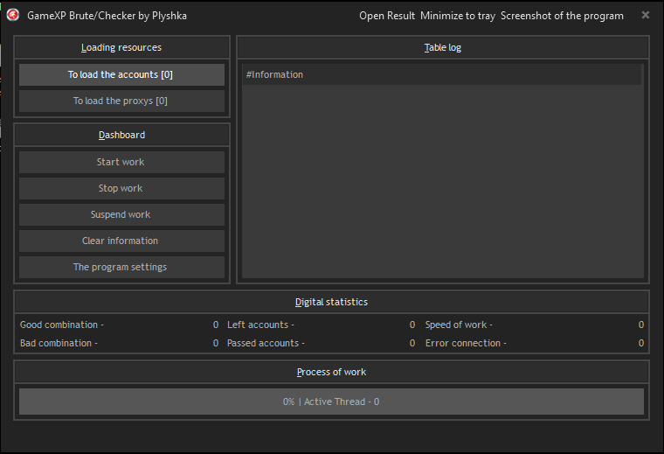The height and width of the screenshot is (454, 664).
Task: Click the Active Thread progress bar
Action: coord(331,402)
